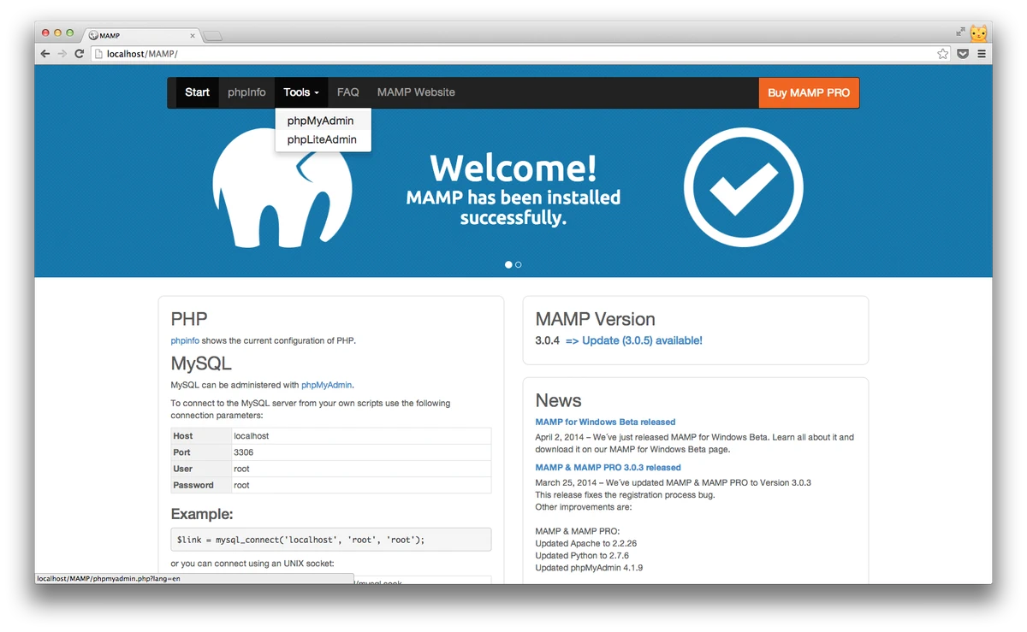Open the FAQ nav item

coord(347,92)
